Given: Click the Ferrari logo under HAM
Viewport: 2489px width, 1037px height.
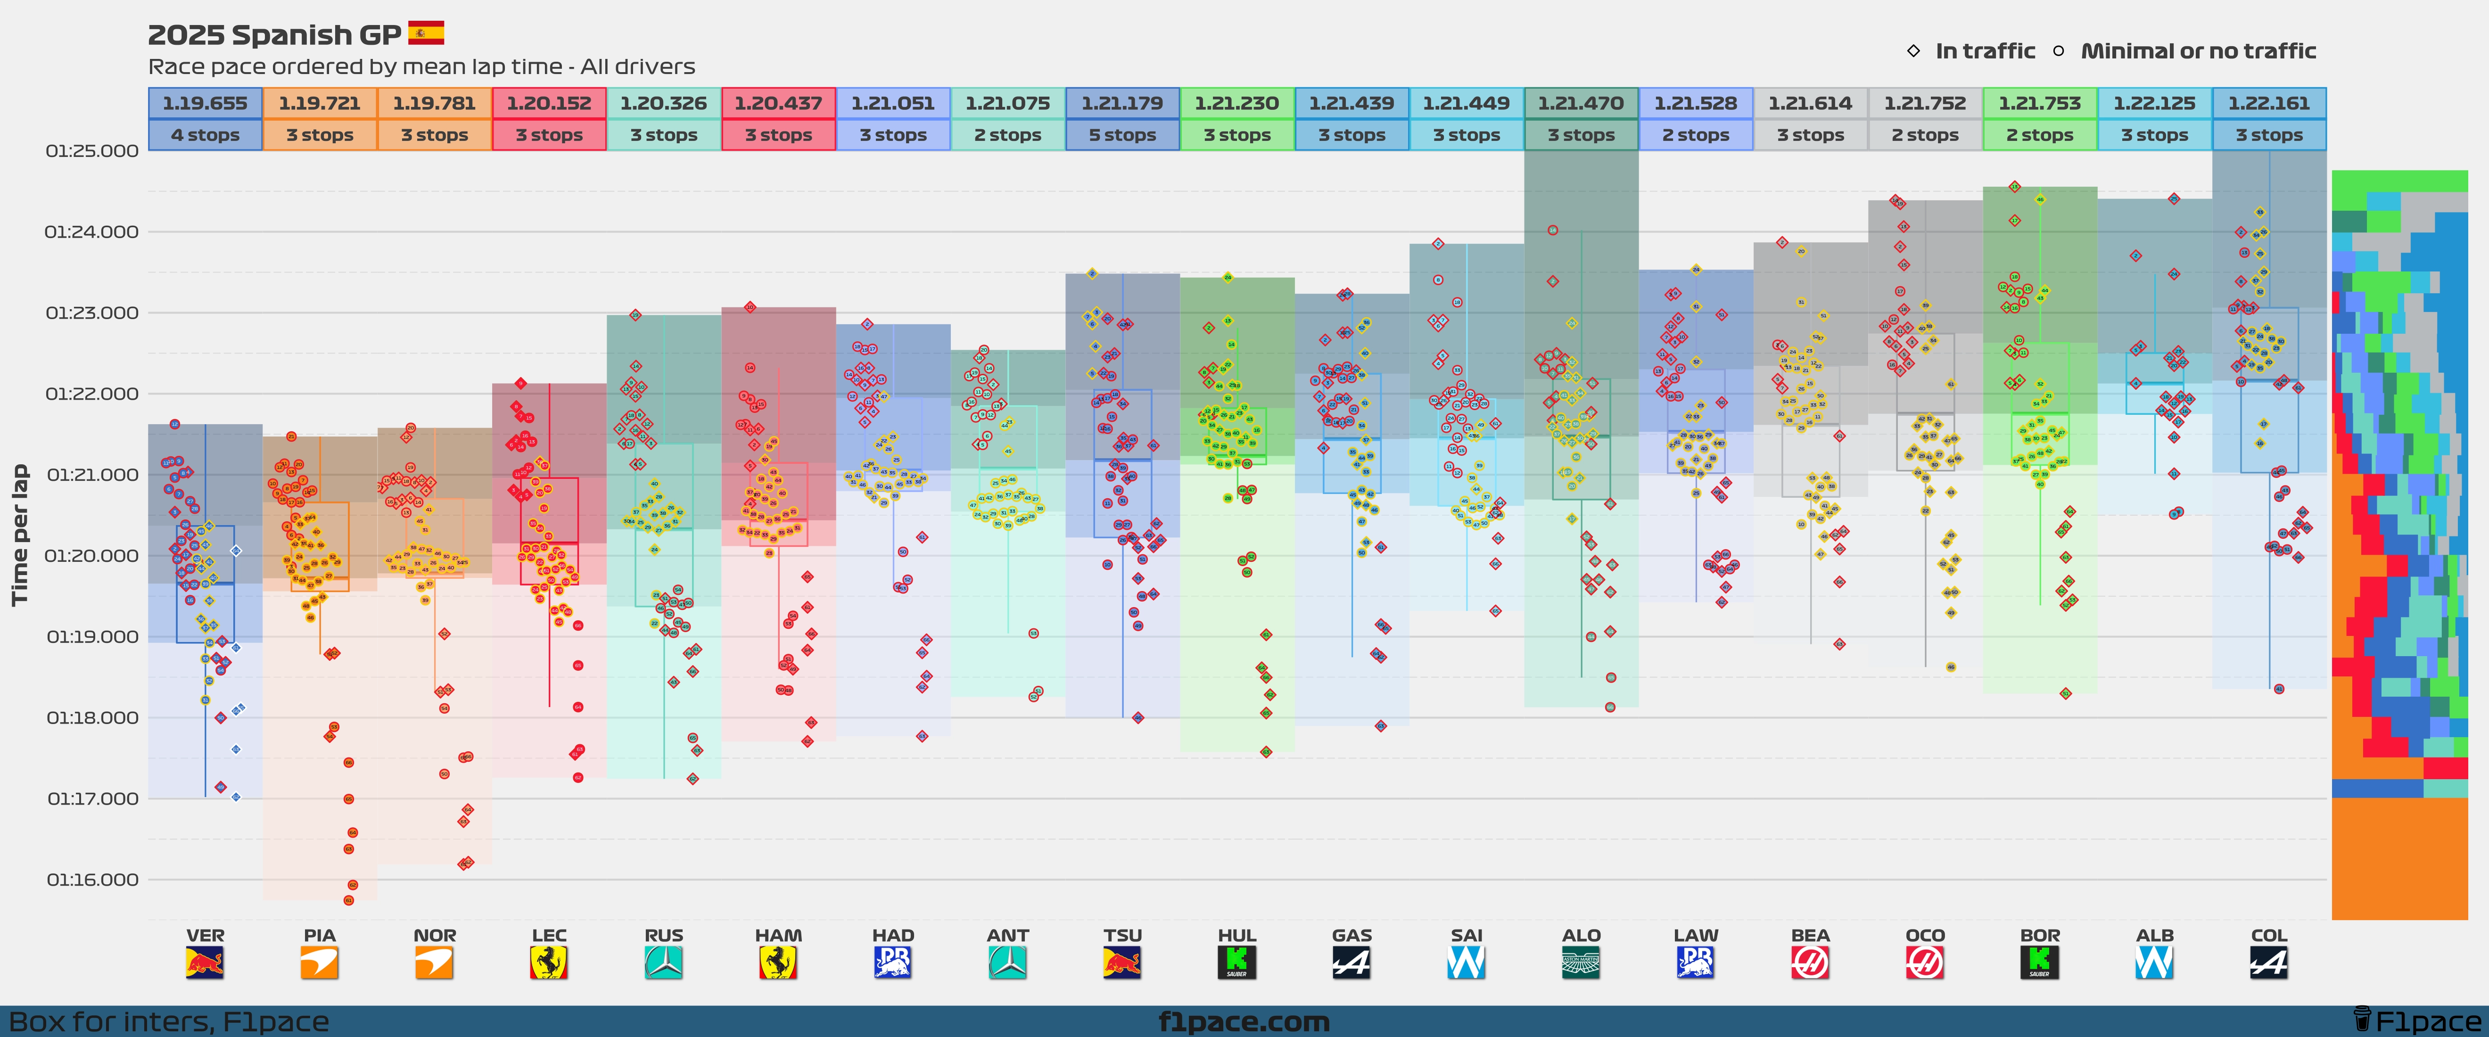Looking at the screenshot, I should coord(779,963).
